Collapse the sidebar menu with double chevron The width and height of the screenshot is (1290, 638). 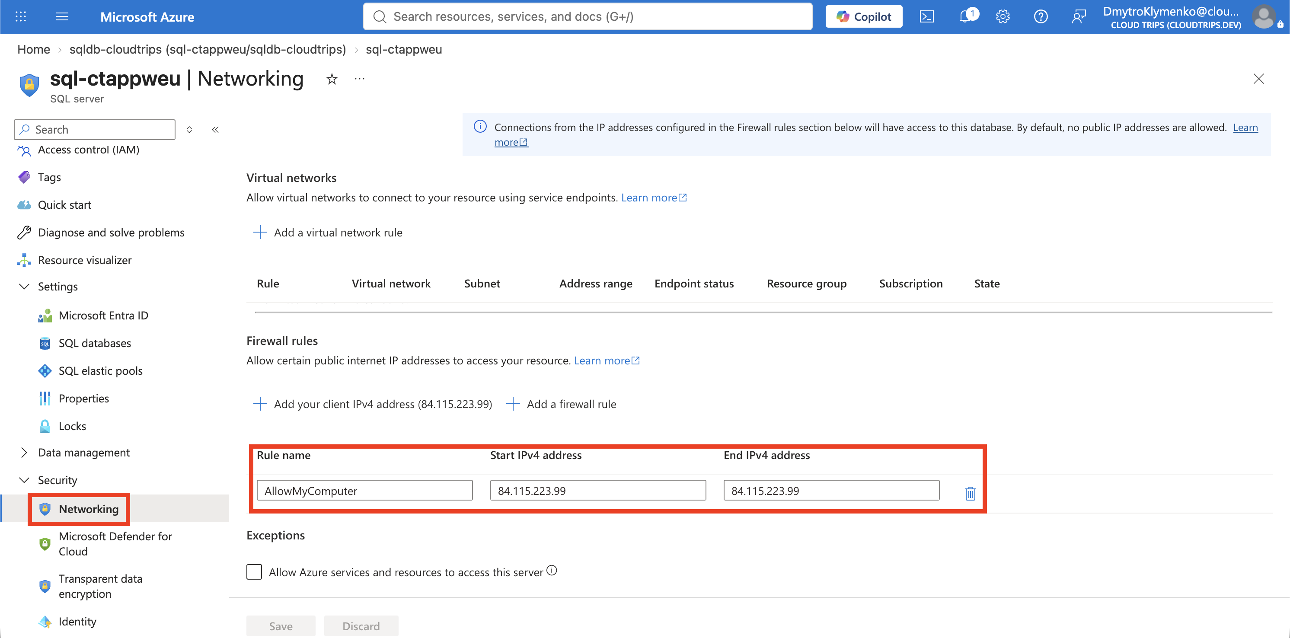(215, 130)
